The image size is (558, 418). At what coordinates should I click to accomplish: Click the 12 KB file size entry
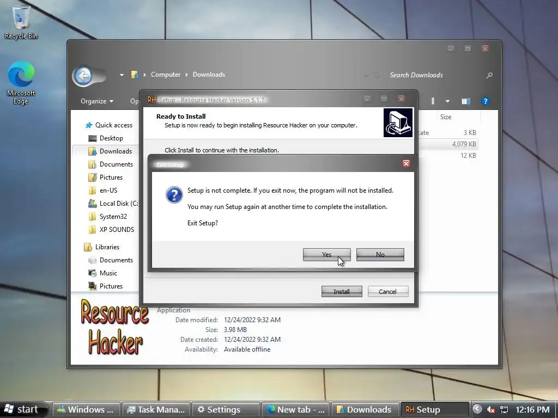(468, 155)
